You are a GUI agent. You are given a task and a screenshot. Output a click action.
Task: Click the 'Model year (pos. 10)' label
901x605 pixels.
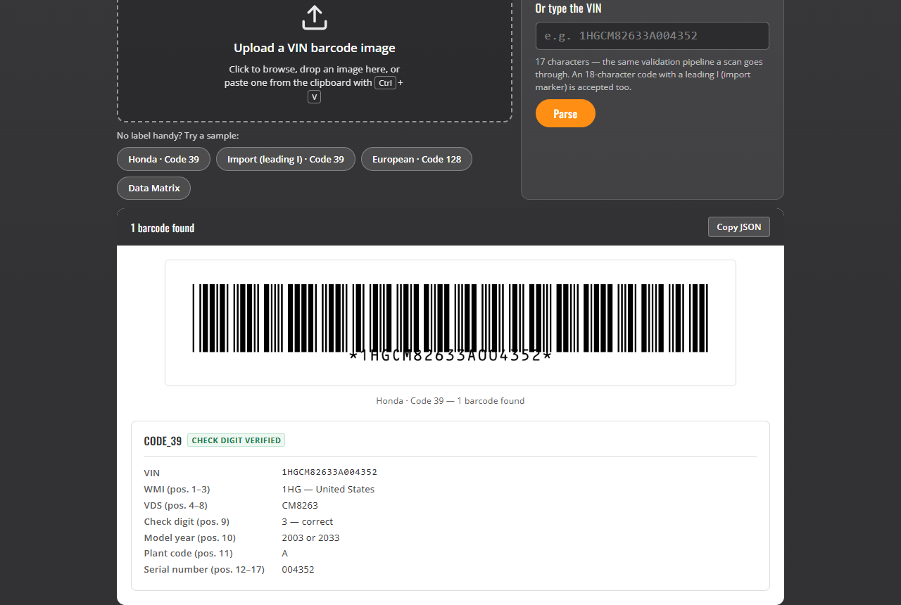[189, 537]
